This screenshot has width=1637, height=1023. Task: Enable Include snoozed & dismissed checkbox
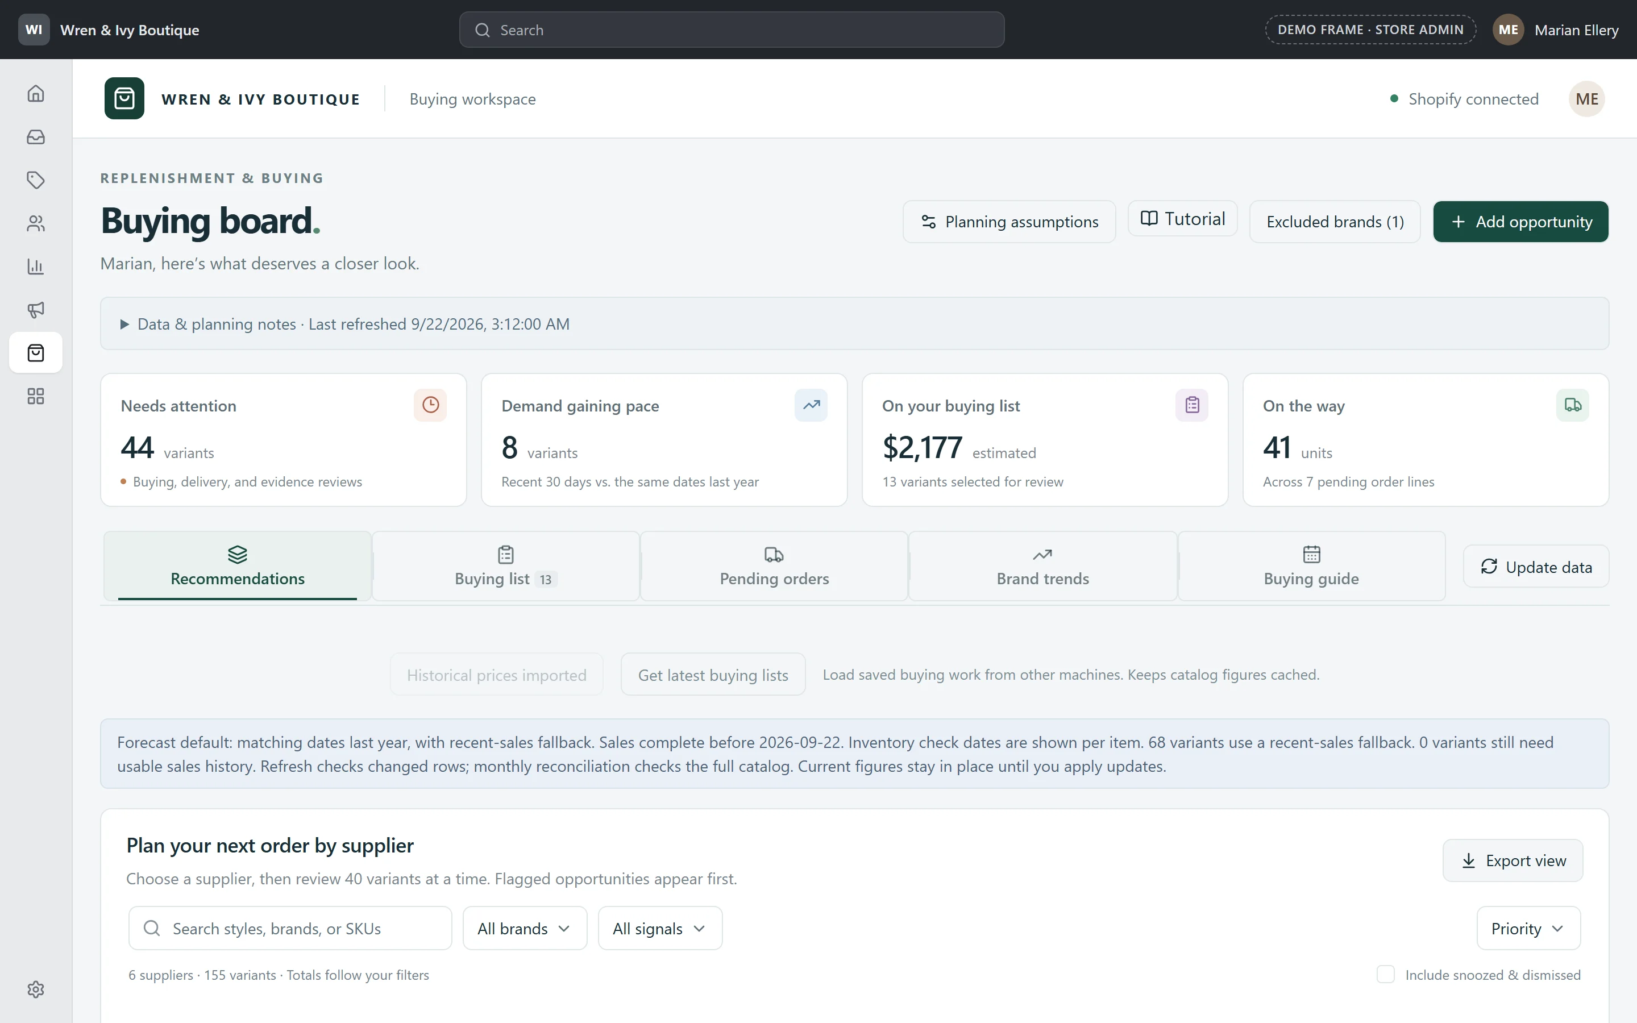1385,974
